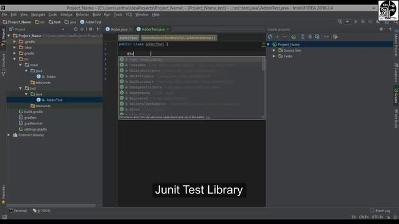Debug the selected configuration
This screenshot has width=399, height=224.
click(x=363, y=22)
